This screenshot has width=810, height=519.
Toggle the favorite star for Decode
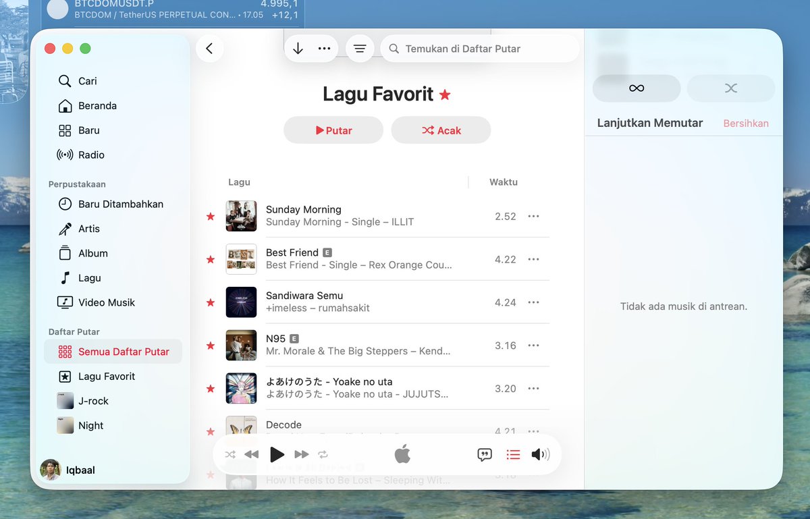211,432
